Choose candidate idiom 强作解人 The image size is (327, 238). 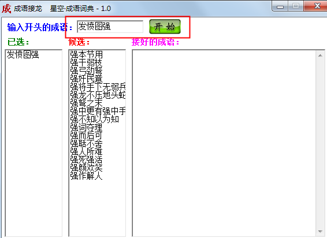tap(86, 176)
